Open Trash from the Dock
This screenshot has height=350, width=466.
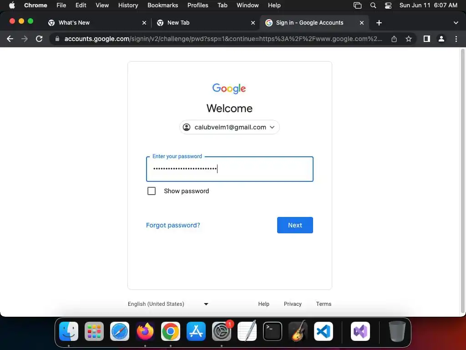(397, 331)
